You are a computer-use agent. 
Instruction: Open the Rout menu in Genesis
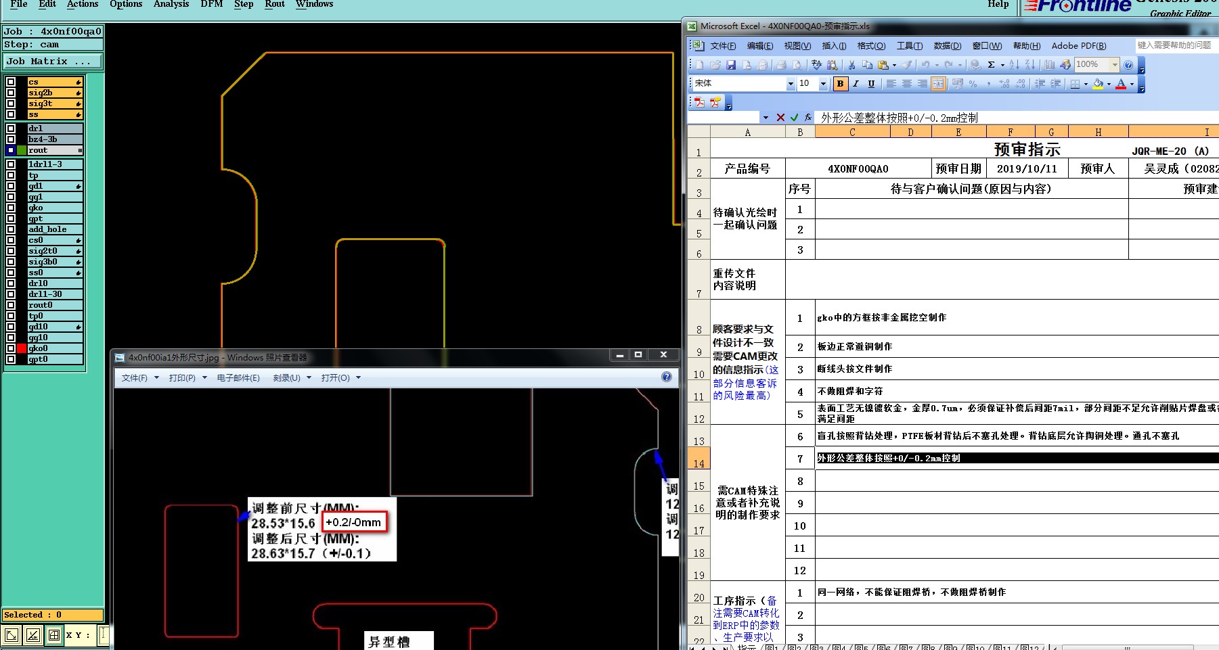pyautogui.click(x=275, y=4)
